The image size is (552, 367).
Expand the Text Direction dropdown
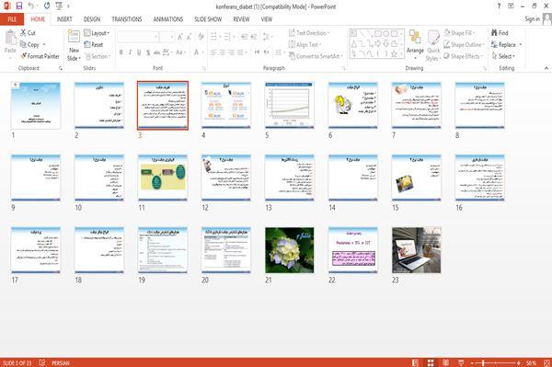pos(309,33)
